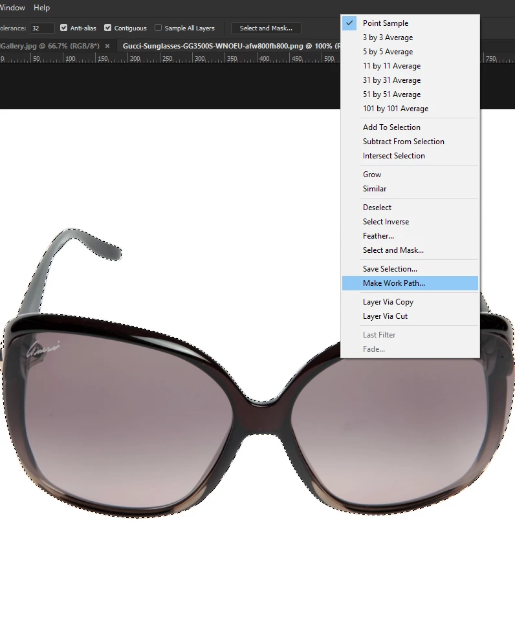515x624 pixels.
Task: Close the Gallery.jpg document tab
Action: coord(107,46)
